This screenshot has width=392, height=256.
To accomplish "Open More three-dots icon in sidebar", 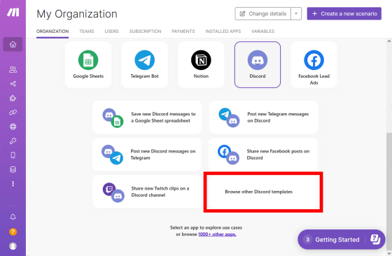I will (13, 184).
